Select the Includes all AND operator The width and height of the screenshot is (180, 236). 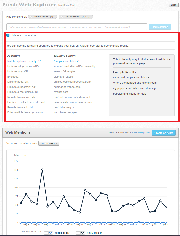tap(23, 66)
